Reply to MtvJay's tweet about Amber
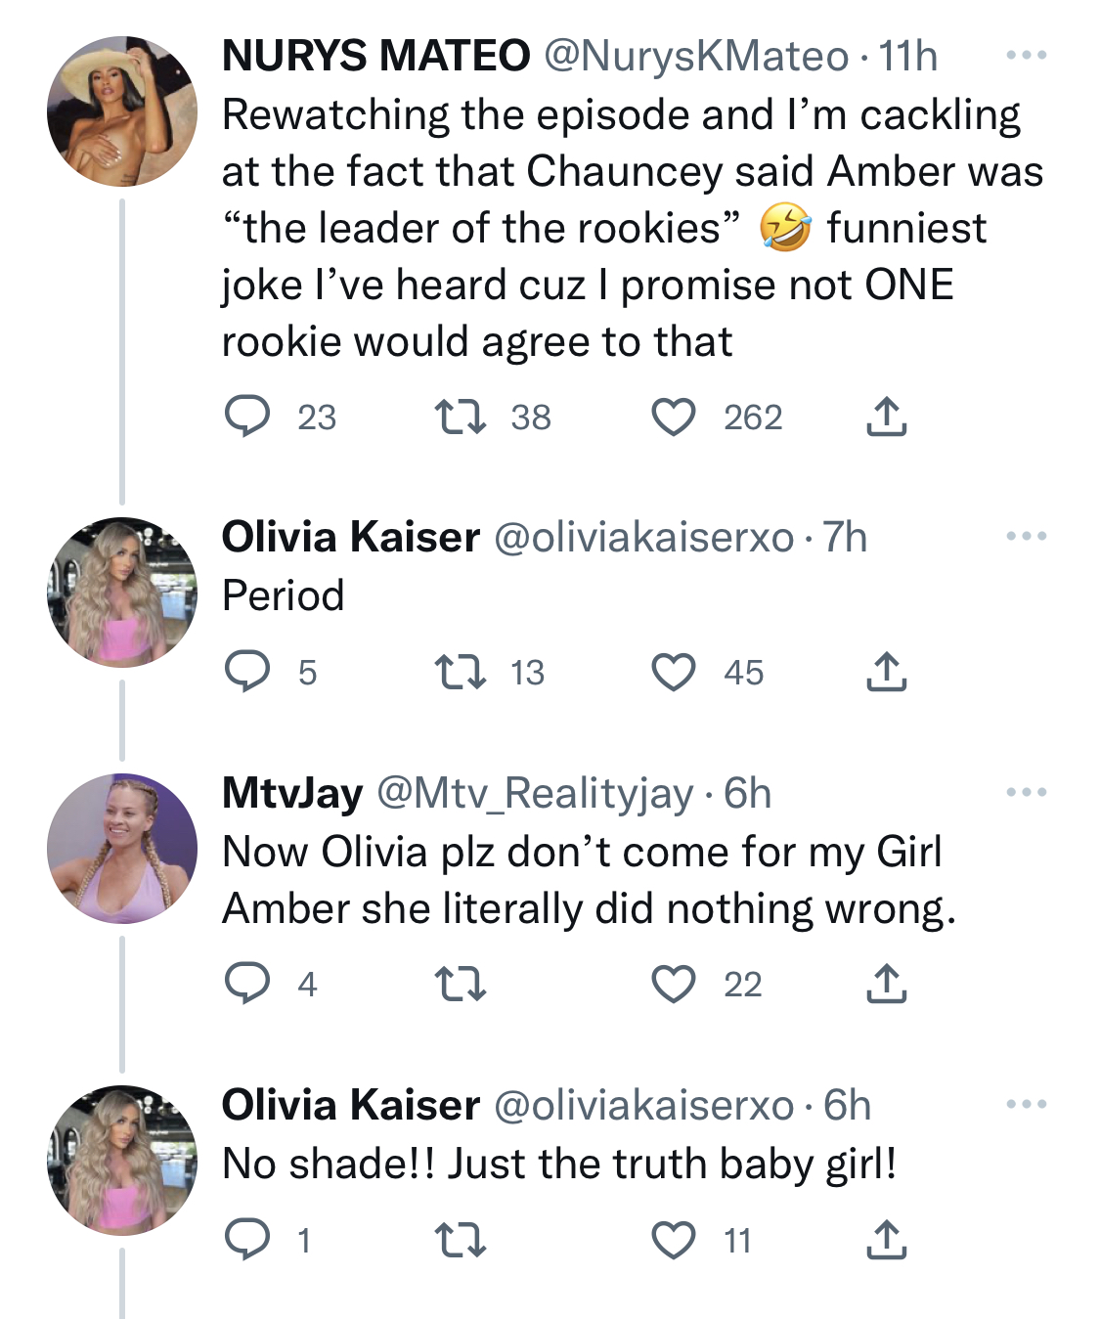Screen dimensions: 1100x1319 [x=247, y=984]
